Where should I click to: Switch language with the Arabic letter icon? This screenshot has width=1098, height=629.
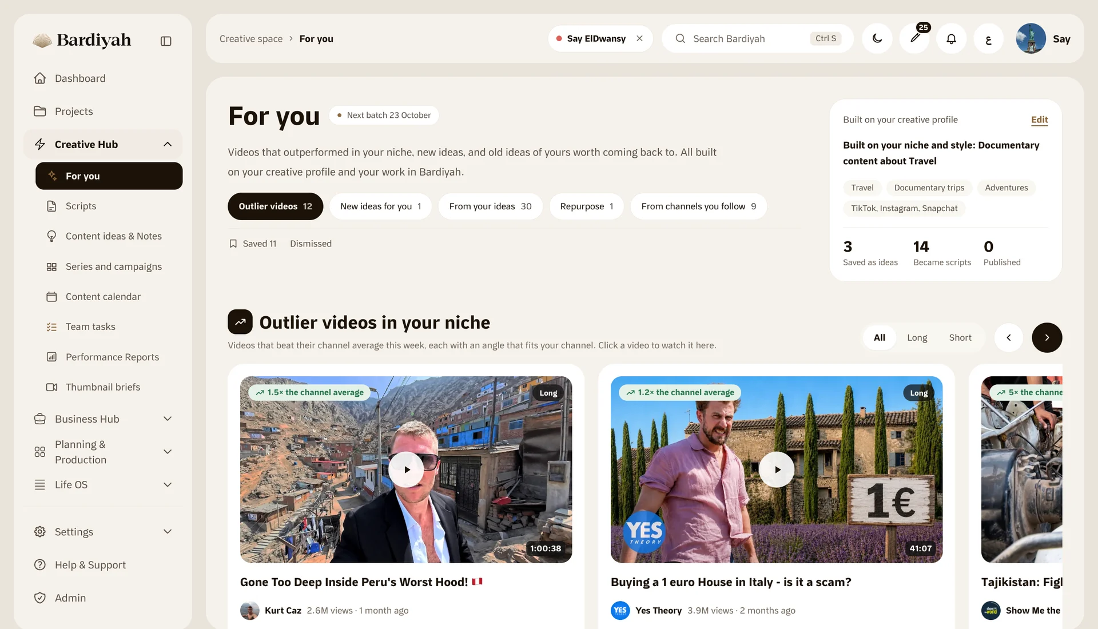(988, 39)
